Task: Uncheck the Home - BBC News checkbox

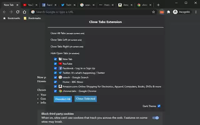Action: coord(55,82)
